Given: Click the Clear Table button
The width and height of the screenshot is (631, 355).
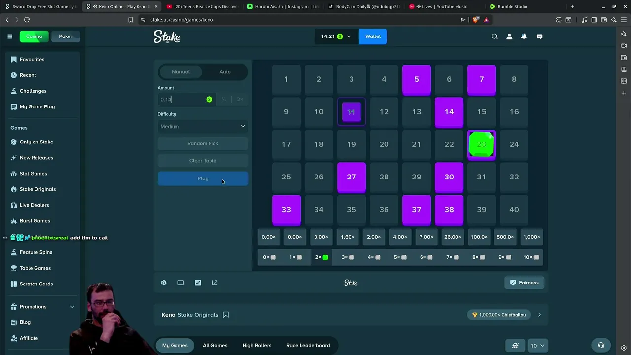Looking at the screenshot, I should [x=203, y=161].
